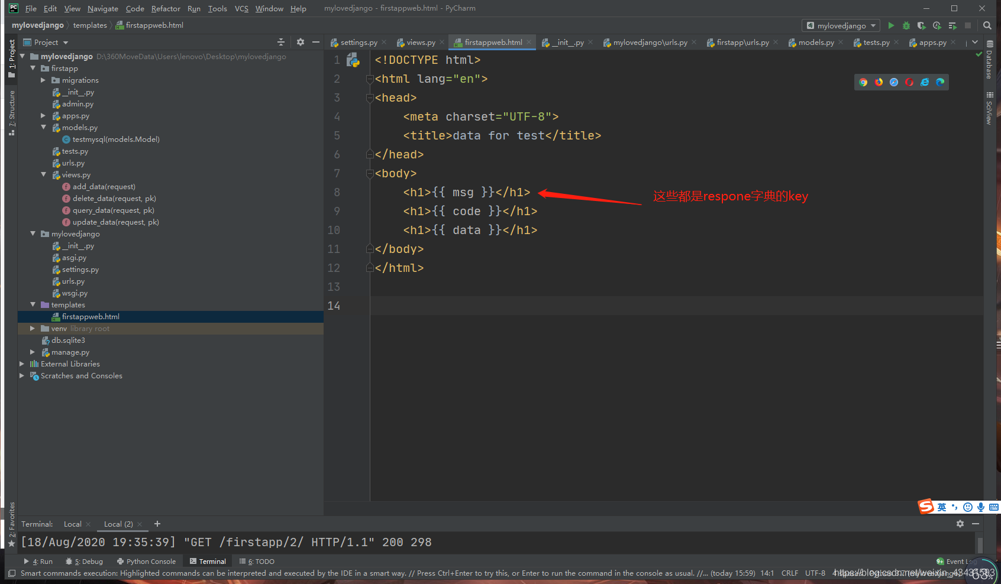
Task: Expand the migrations folder
Action: coord(43,80)
